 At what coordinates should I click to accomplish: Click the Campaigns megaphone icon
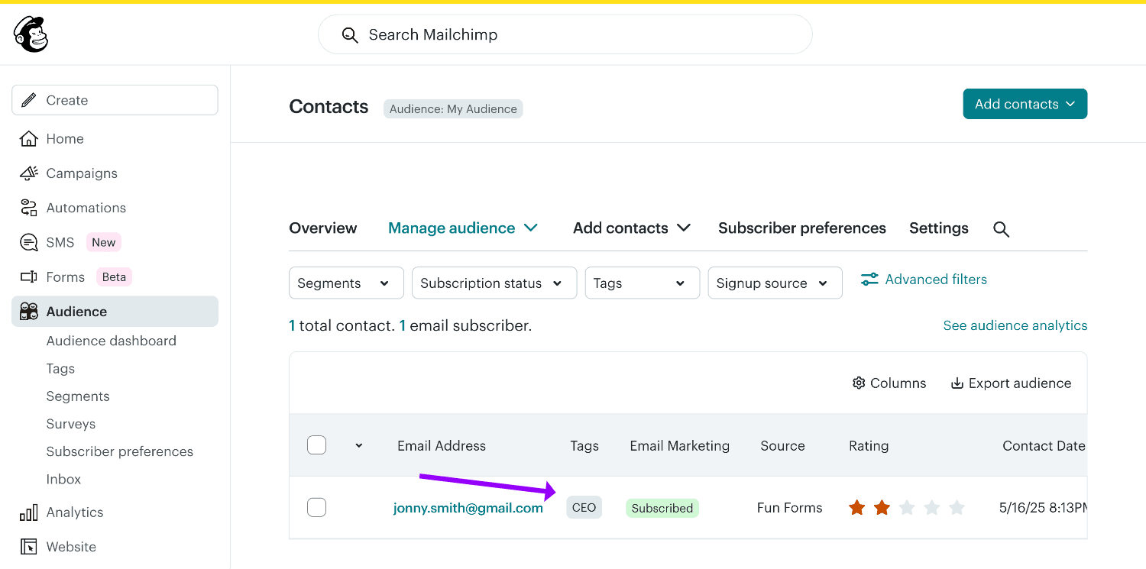[x=28, y=173]
